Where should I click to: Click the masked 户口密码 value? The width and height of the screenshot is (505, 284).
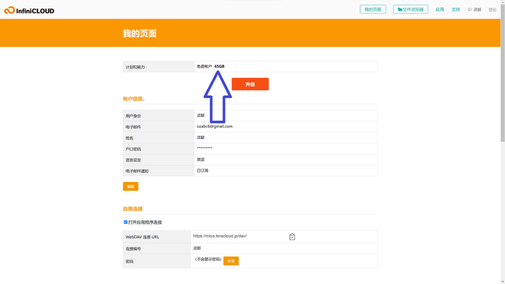click(x=205, y=148)
